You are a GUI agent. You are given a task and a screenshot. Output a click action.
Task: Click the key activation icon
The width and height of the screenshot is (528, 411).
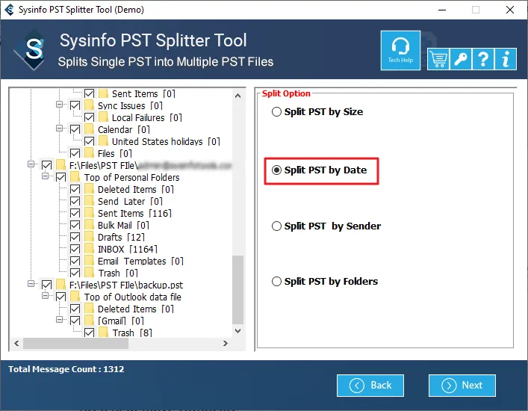click(x=460, y=59)
